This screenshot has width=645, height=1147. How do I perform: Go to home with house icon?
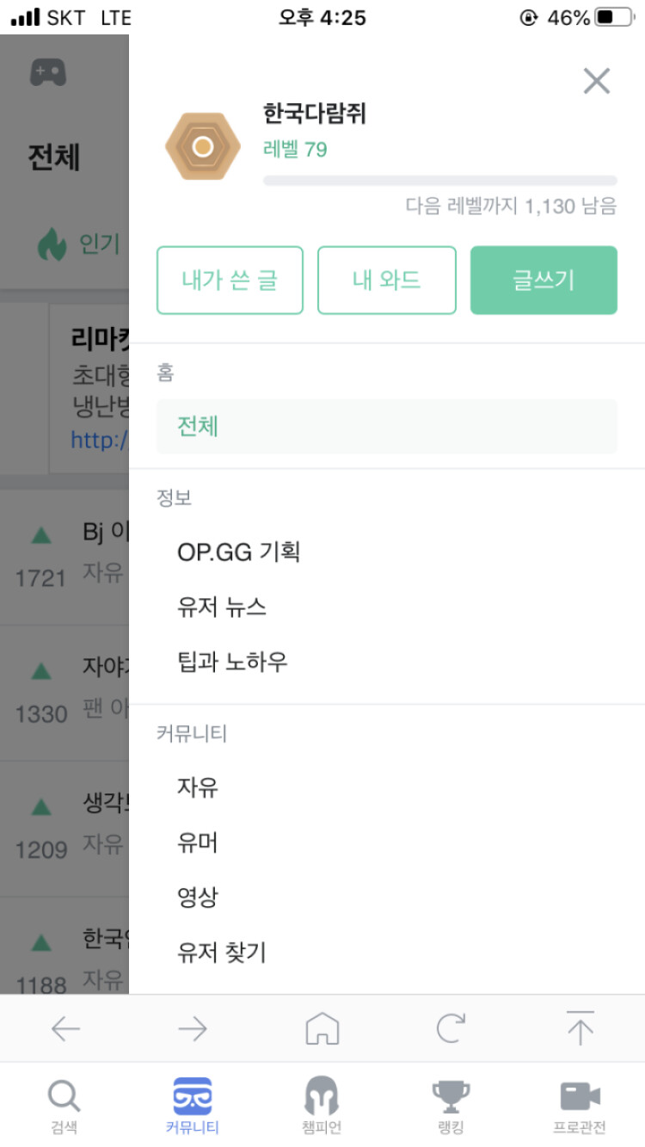(x=322, y=1028)
